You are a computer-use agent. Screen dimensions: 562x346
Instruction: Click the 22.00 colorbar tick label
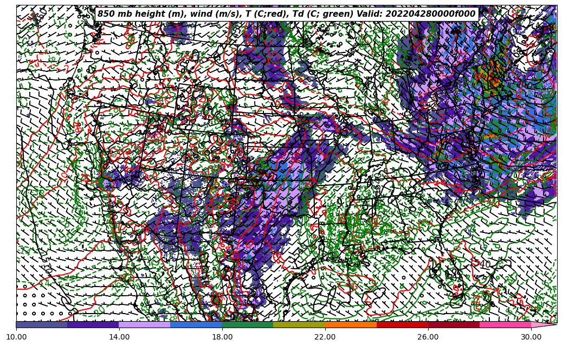pos(325,337)
